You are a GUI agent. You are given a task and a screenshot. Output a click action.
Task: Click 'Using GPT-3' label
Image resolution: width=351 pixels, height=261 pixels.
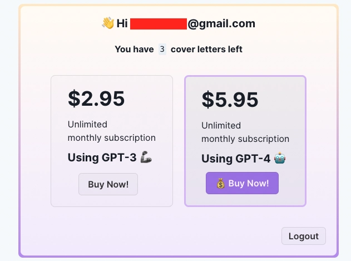[x=102, y=157]
